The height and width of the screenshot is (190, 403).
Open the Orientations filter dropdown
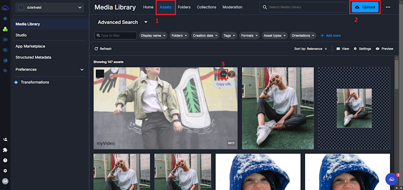[303, 36]
